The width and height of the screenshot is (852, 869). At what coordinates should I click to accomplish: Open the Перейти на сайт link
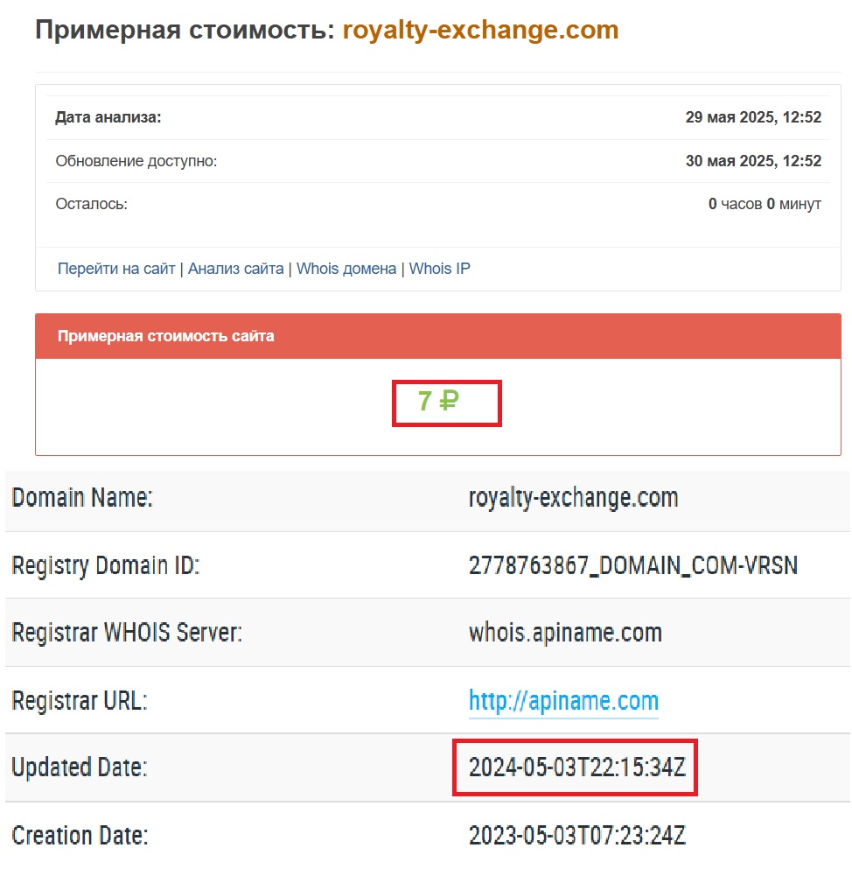pos(116,269)
